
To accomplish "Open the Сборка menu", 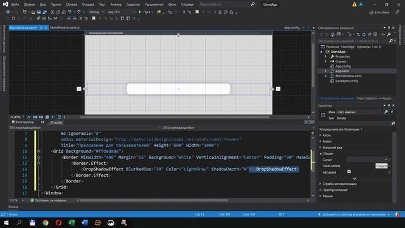I will click(x=72, y=4).
